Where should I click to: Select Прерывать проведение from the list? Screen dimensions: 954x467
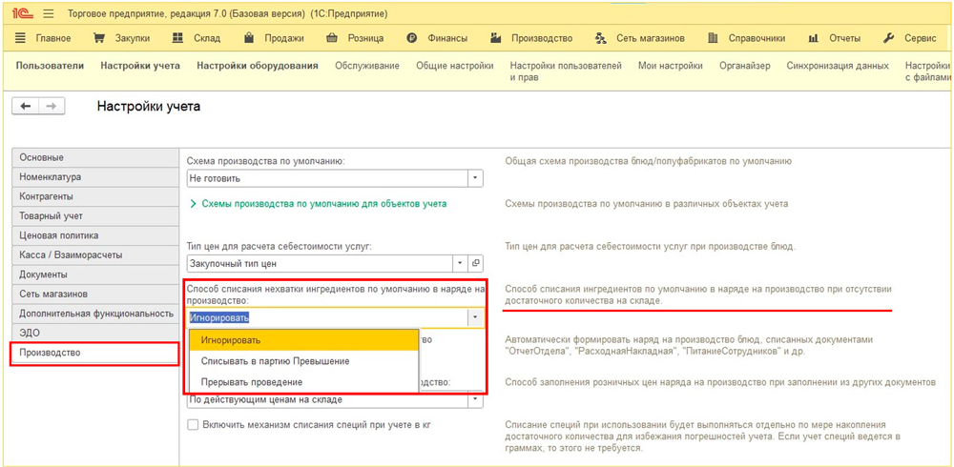(x=252, y=382)
